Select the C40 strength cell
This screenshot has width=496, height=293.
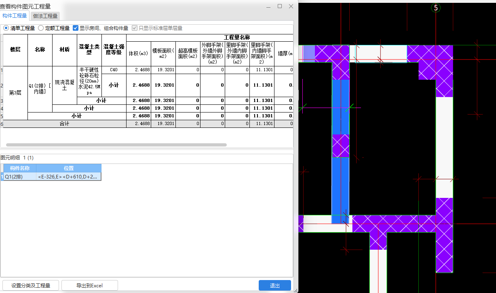114,70
